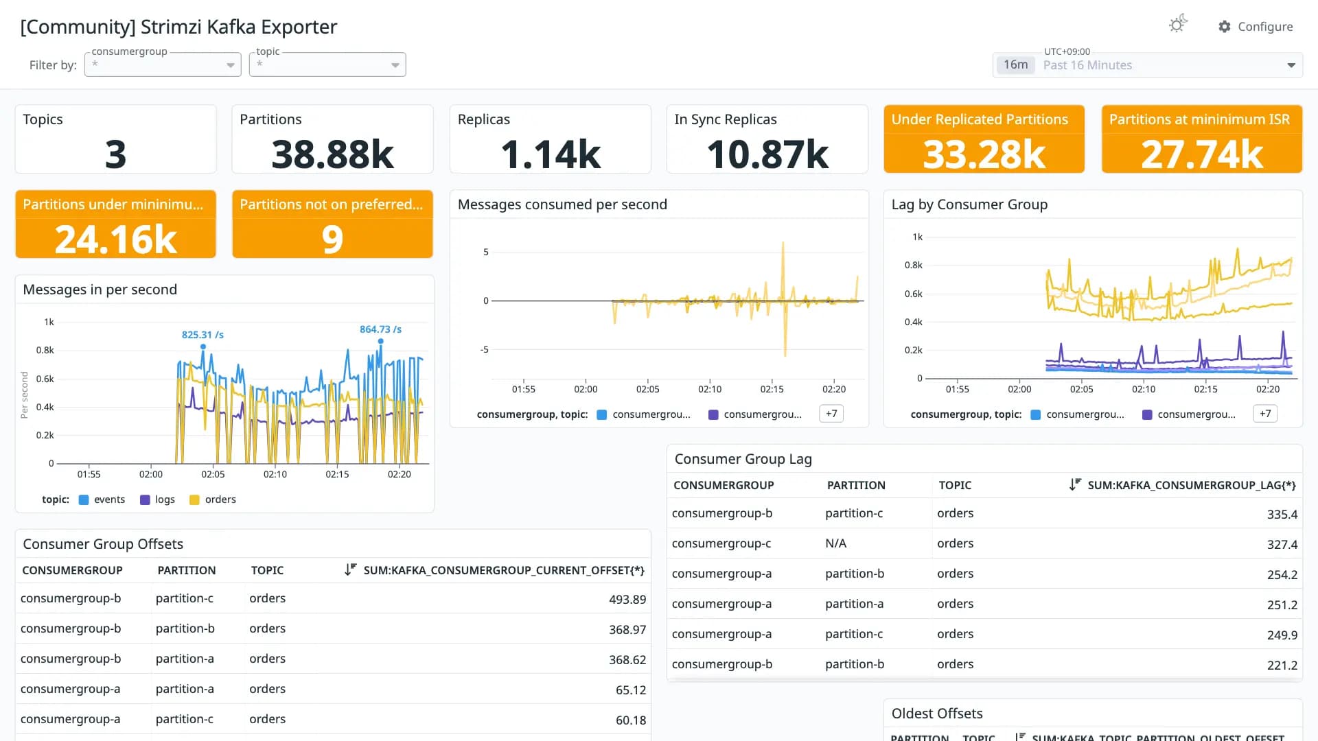Select the Partitions at minimum ISR widget
The width and height of the screenshot is (1318, 741).
click(x=1201, y=139)
